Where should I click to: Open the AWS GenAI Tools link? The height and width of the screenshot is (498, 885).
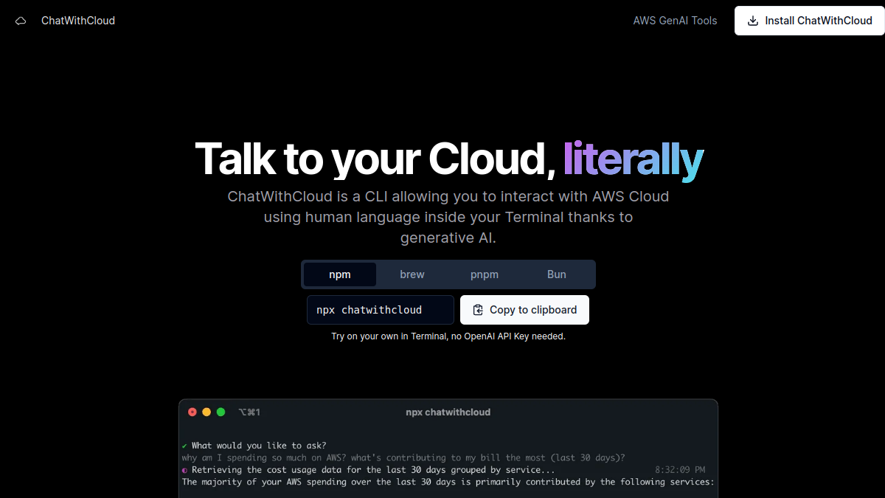(x=675, y=21)
